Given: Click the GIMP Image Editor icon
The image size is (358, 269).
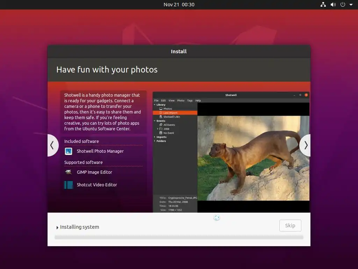Looking at the screenshot, I should click(69, 172).
